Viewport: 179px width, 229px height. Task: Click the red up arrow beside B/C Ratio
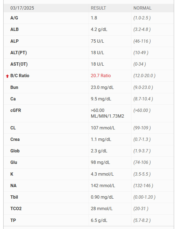tap(7, 76)
